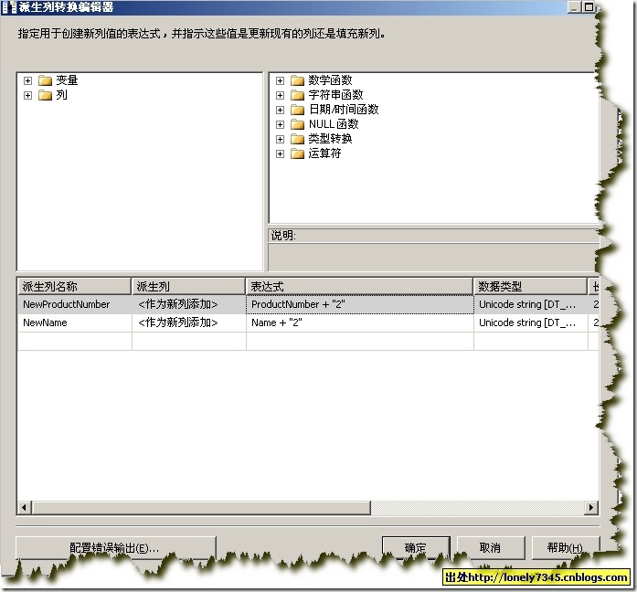Screen dimensions: 637x592
Task: Click the 字符串函数 tree label
Action: [x=335, y=95]
